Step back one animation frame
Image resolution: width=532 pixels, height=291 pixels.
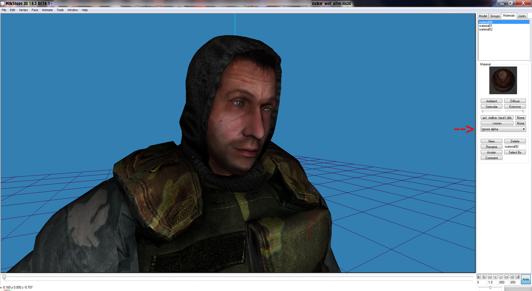[495, 277]
